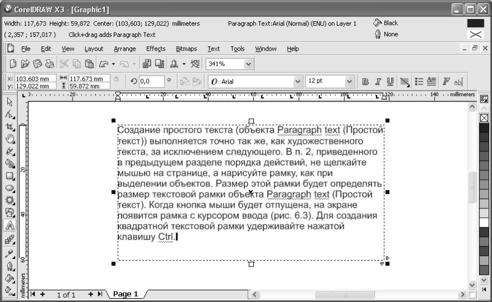Viewport: 492px width, 302px height.
Task: Select the Pick tool
Action: pyautogui.click(x=9, y=102)
